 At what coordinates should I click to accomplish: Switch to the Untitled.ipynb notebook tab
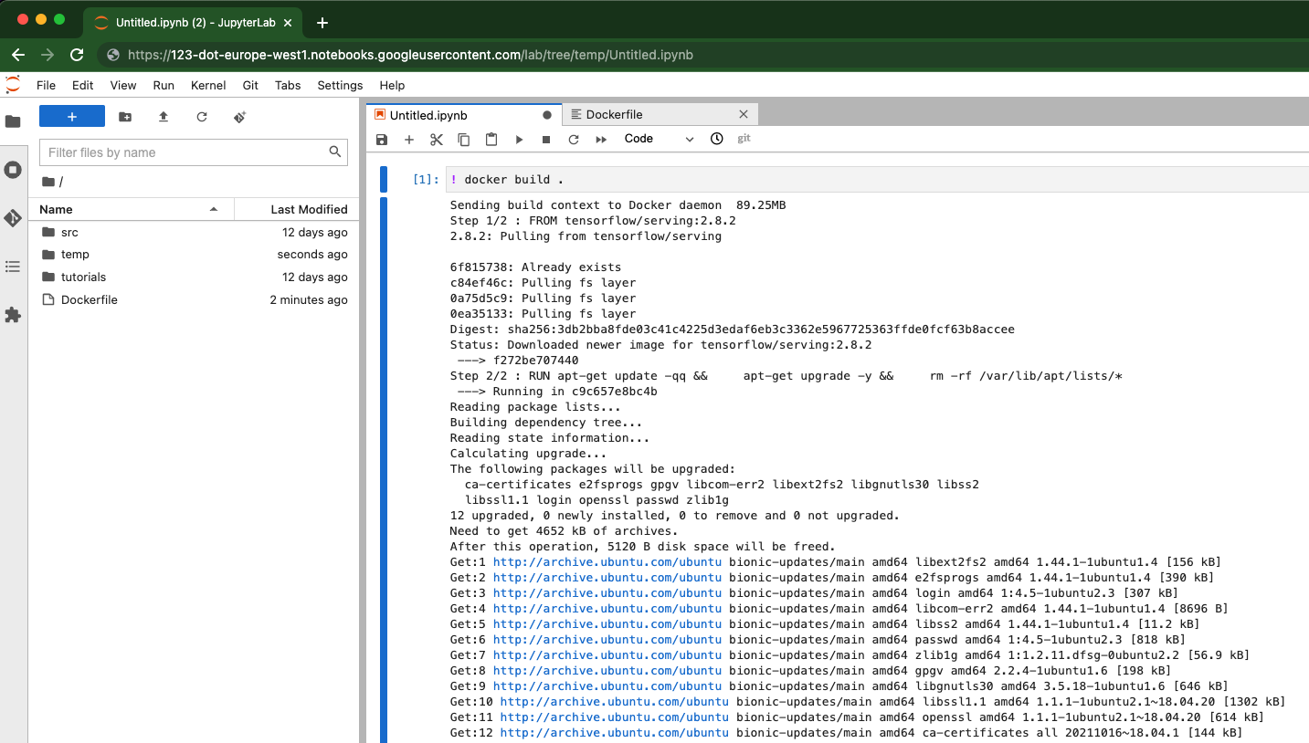(x=464, y=115)
